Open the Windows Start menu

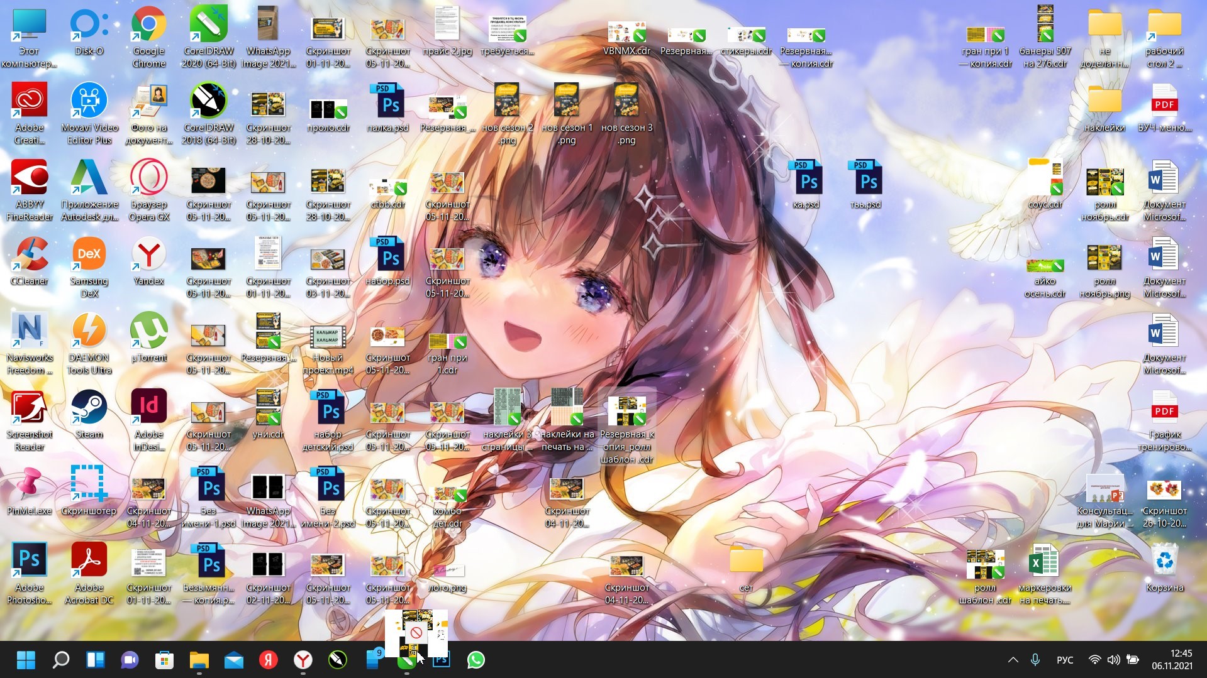[x=26, y=660]
